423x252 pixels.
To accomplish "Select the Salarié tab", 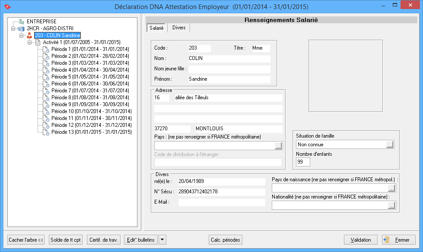I will click(156, 28).
